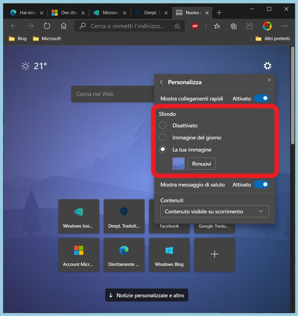Open the Direttamente quick link tile

[124, 255]
